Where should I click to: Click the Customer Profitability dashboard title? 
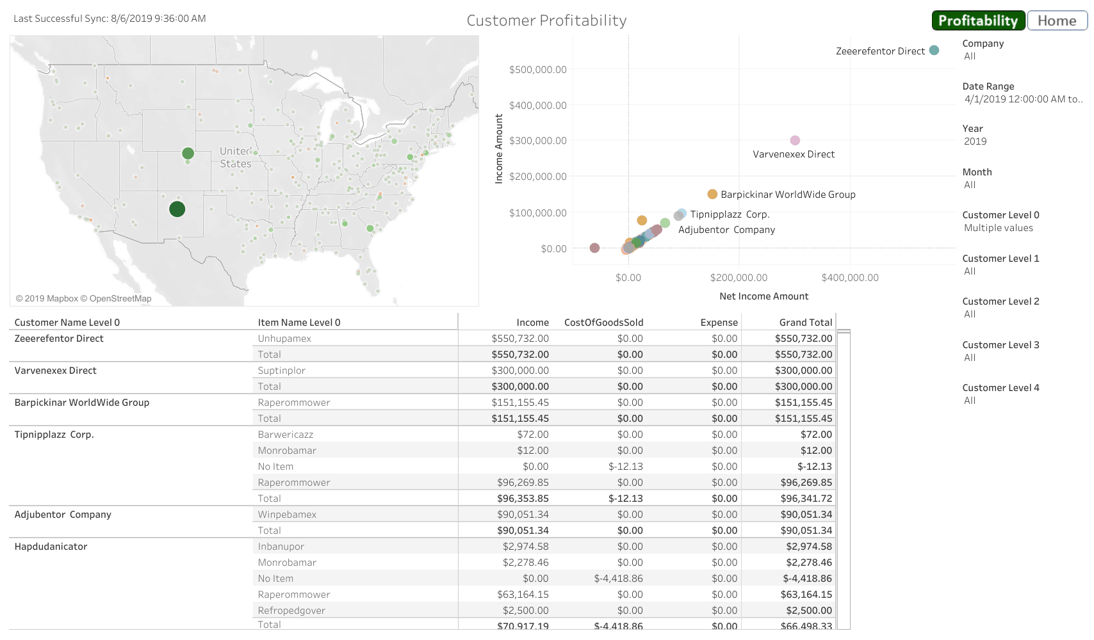tap(546, 20)
